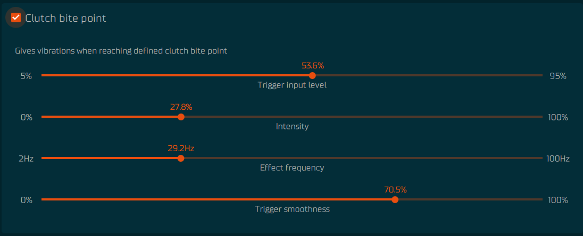
Task: Click the Clutch bite point title text
Action: coord(66,18)
